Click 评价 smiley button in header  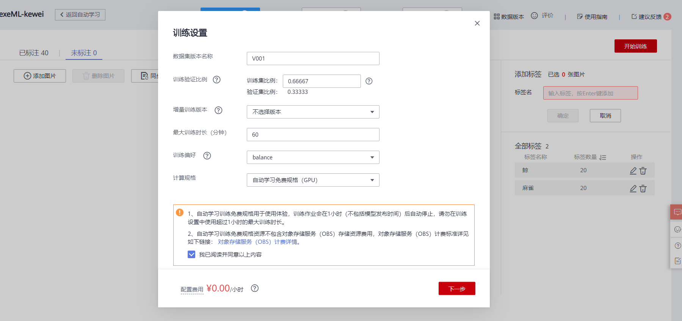[542, 16]
